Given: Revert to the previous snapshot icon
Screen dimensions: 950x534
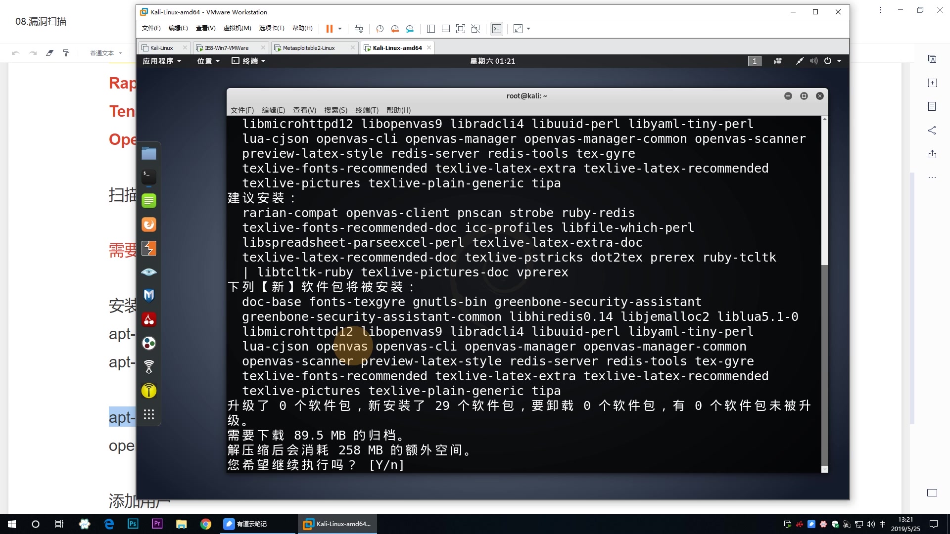Looking at the screenshot, I should [x=395, y=29].
